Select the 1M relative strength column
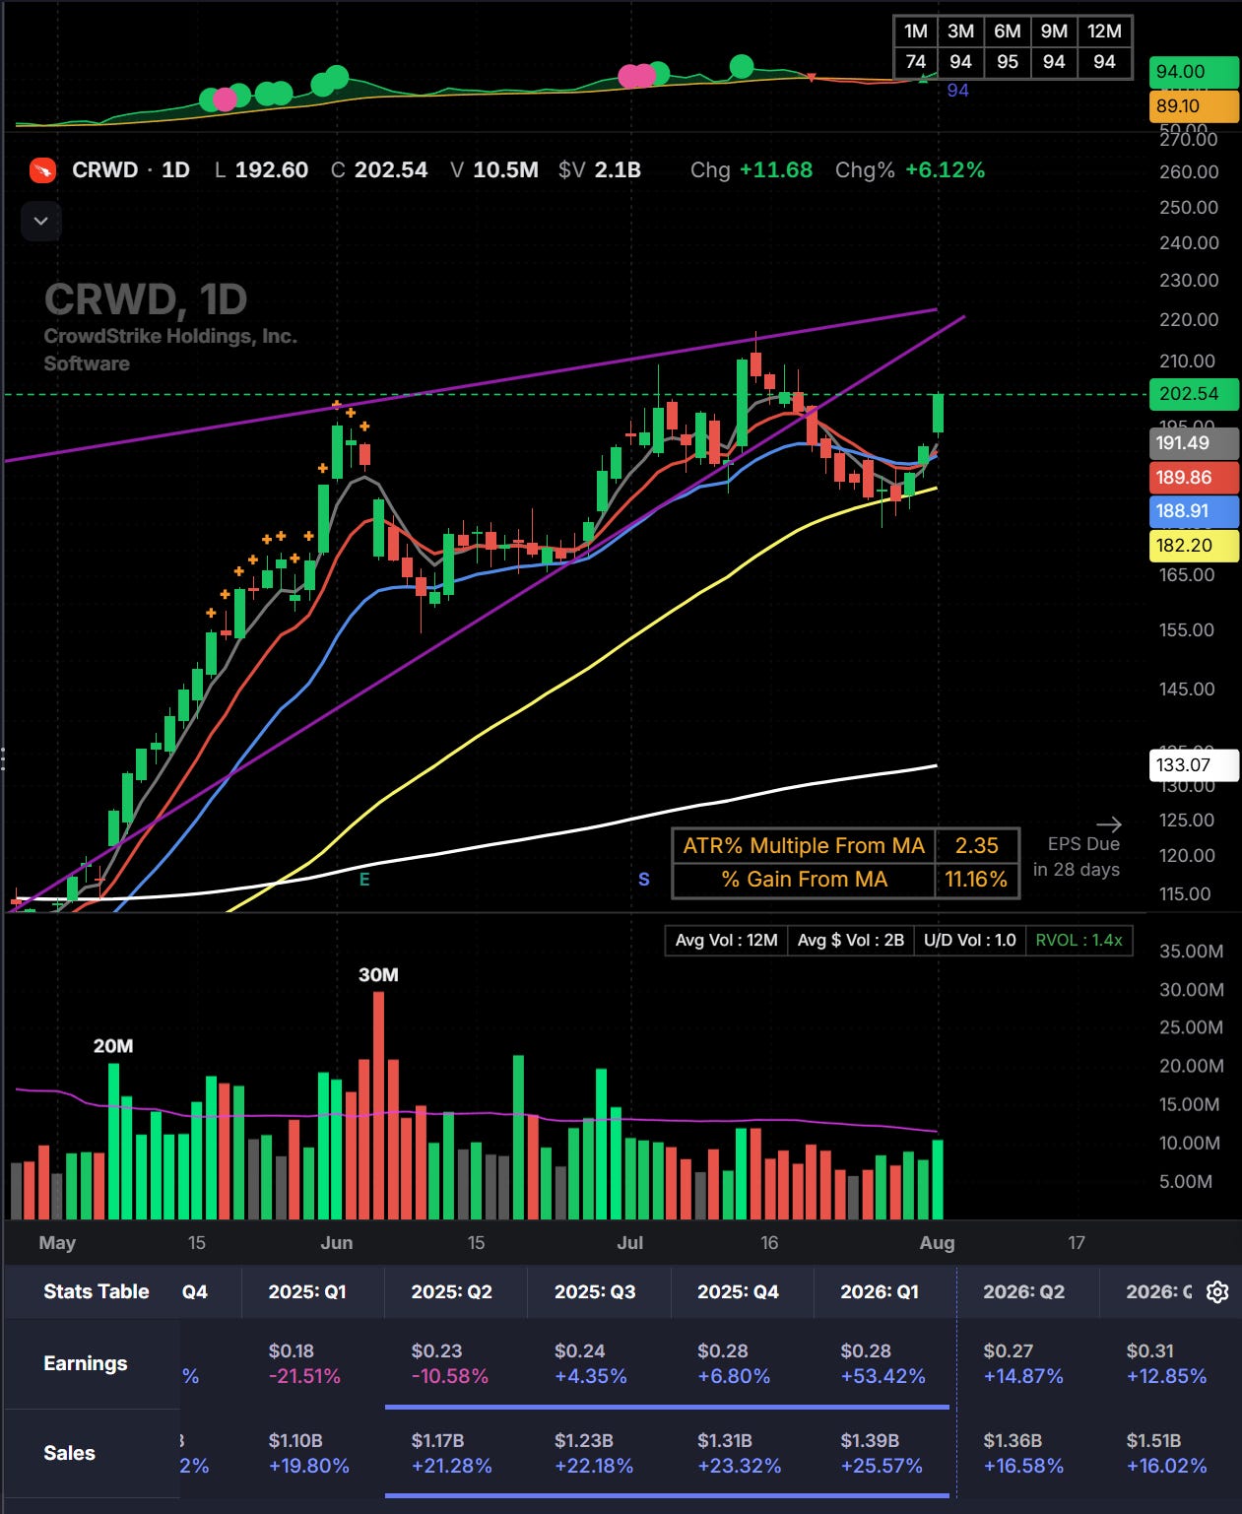The height and width of the screenshot is (1514, 1242). click(x=916, y=31)
